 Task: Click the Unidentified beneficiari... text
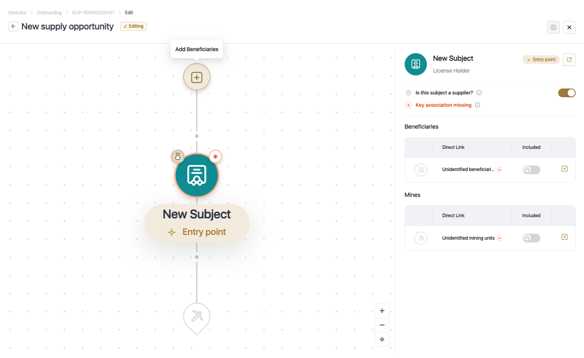point(468,169)
